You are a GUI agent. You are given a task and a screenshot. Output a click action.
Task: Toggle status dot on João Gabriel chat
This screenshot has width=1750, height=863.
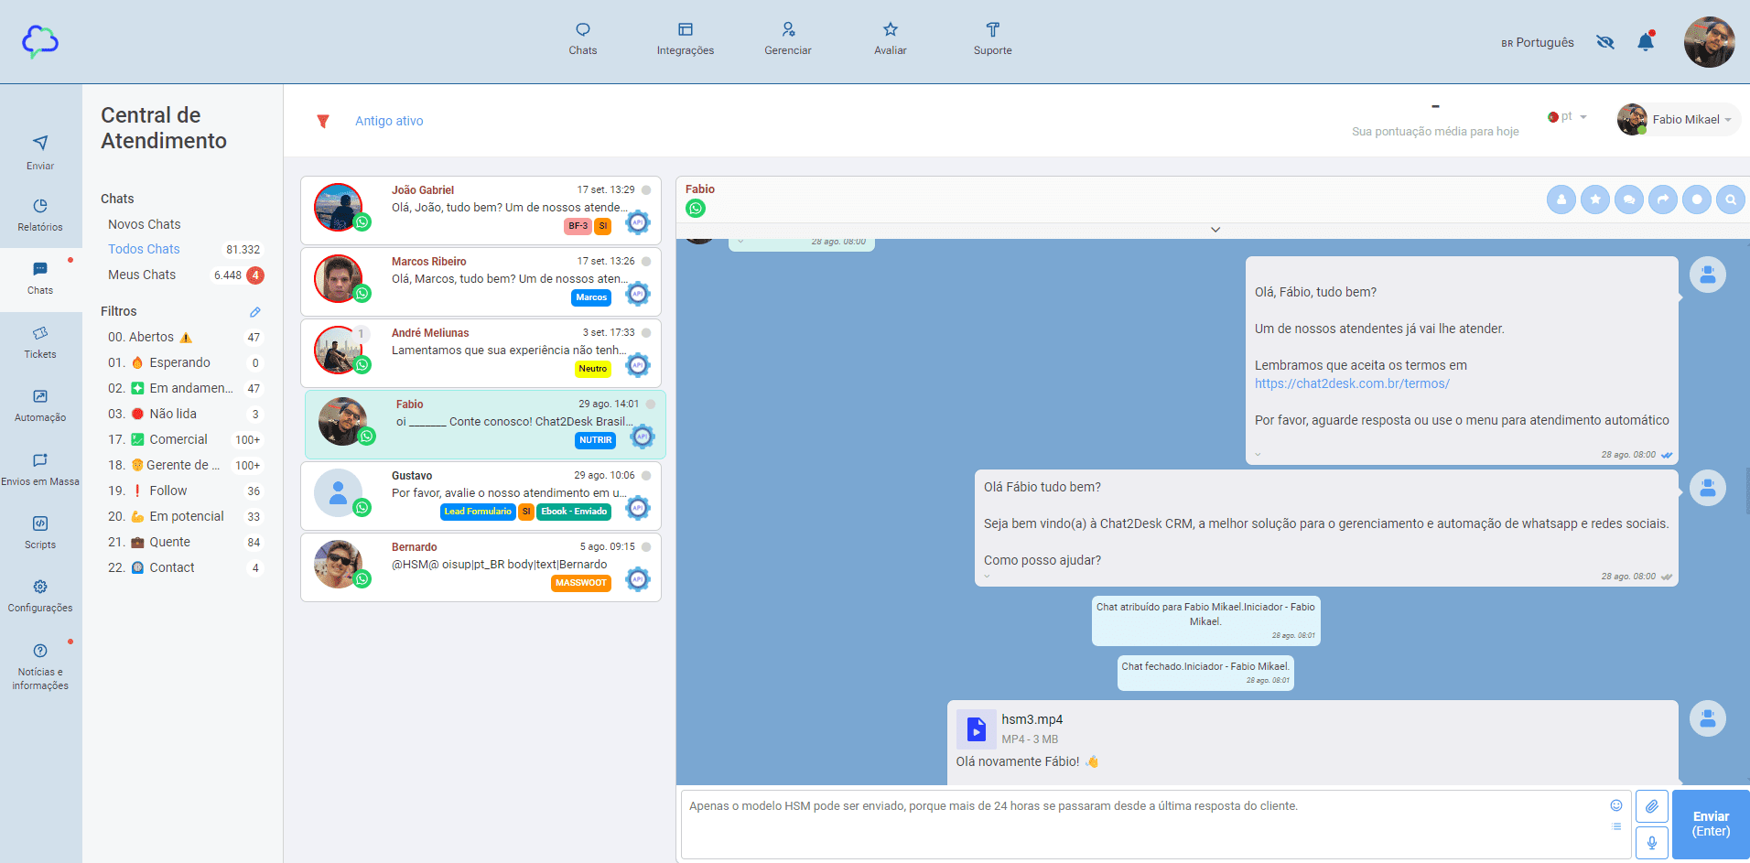point(646,190)
